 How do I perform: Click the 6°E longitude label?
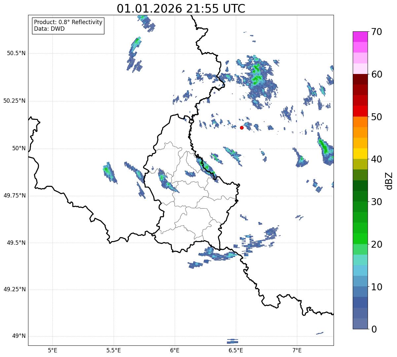click(x=175, y=350)
